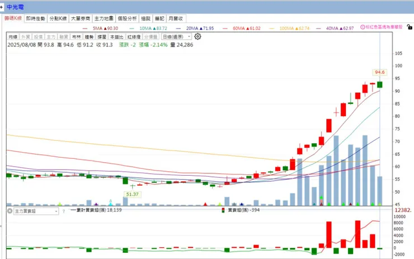Click the 2025/08/08 date text
The height and width of the screenshot is (259, 414).
(22, 45)
